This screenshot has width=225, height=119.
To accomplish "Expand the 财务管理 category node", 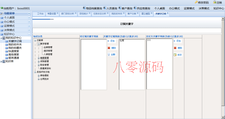I will point(39,65).
